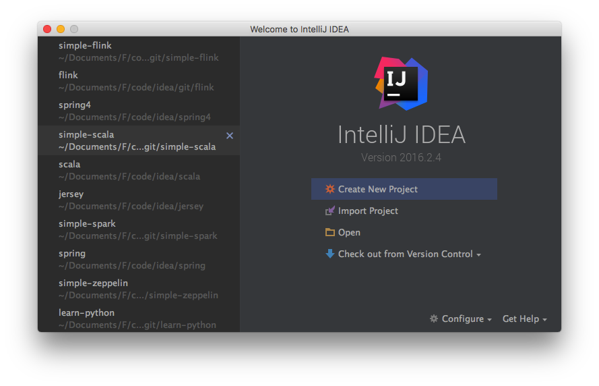Choose Import Project option
The height and width of the screenshot is (386, 599).
pos(368,211)
